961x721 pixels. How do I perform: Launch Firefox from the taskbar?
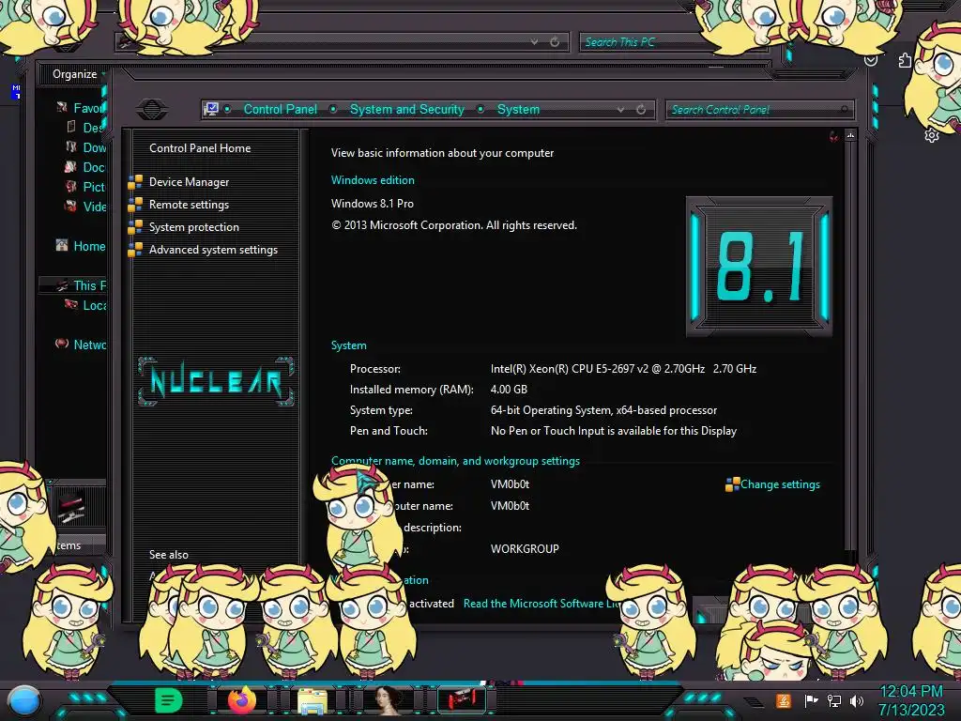point(242,700)
